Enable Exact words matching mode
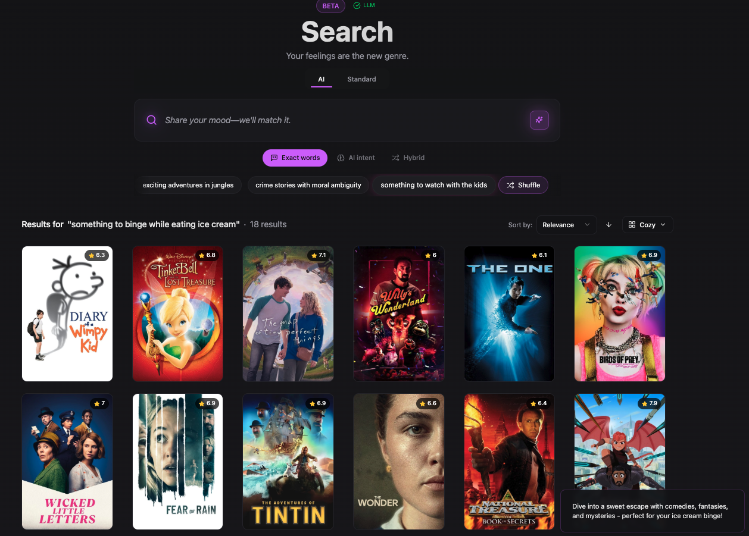Screen dimensions: 749x536 coord(295,158)
